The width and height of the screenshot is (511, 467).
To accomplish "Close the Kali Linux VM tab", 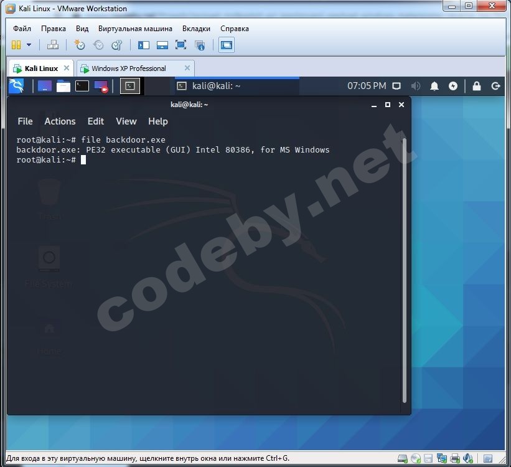I will [67, 68].
